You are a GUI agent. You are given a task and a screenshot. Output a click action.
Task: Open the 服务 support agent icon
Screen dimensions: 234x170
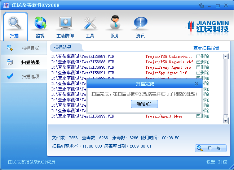[x=115, y=22]
